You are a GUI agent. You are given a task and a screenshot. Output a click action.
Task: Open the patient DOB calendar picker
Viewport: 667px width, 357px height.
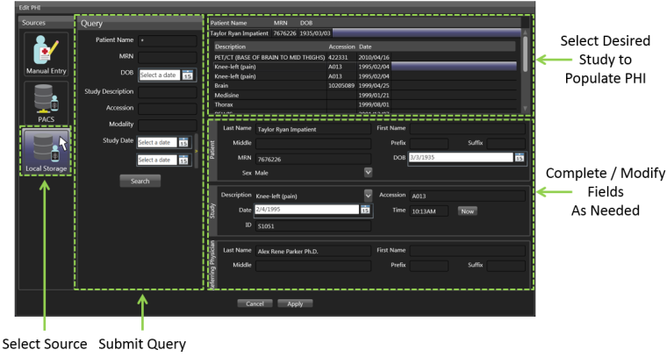(520, 157)
